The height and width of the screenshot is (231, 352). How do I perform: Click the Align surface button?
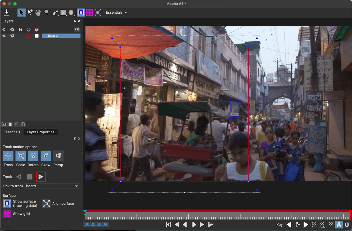click(46, 204)
